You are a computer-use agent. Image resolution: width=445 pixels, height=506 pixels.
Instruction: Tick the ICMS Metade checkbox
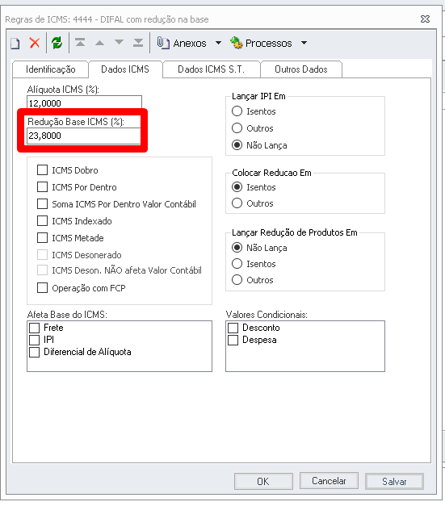point(42,238)
